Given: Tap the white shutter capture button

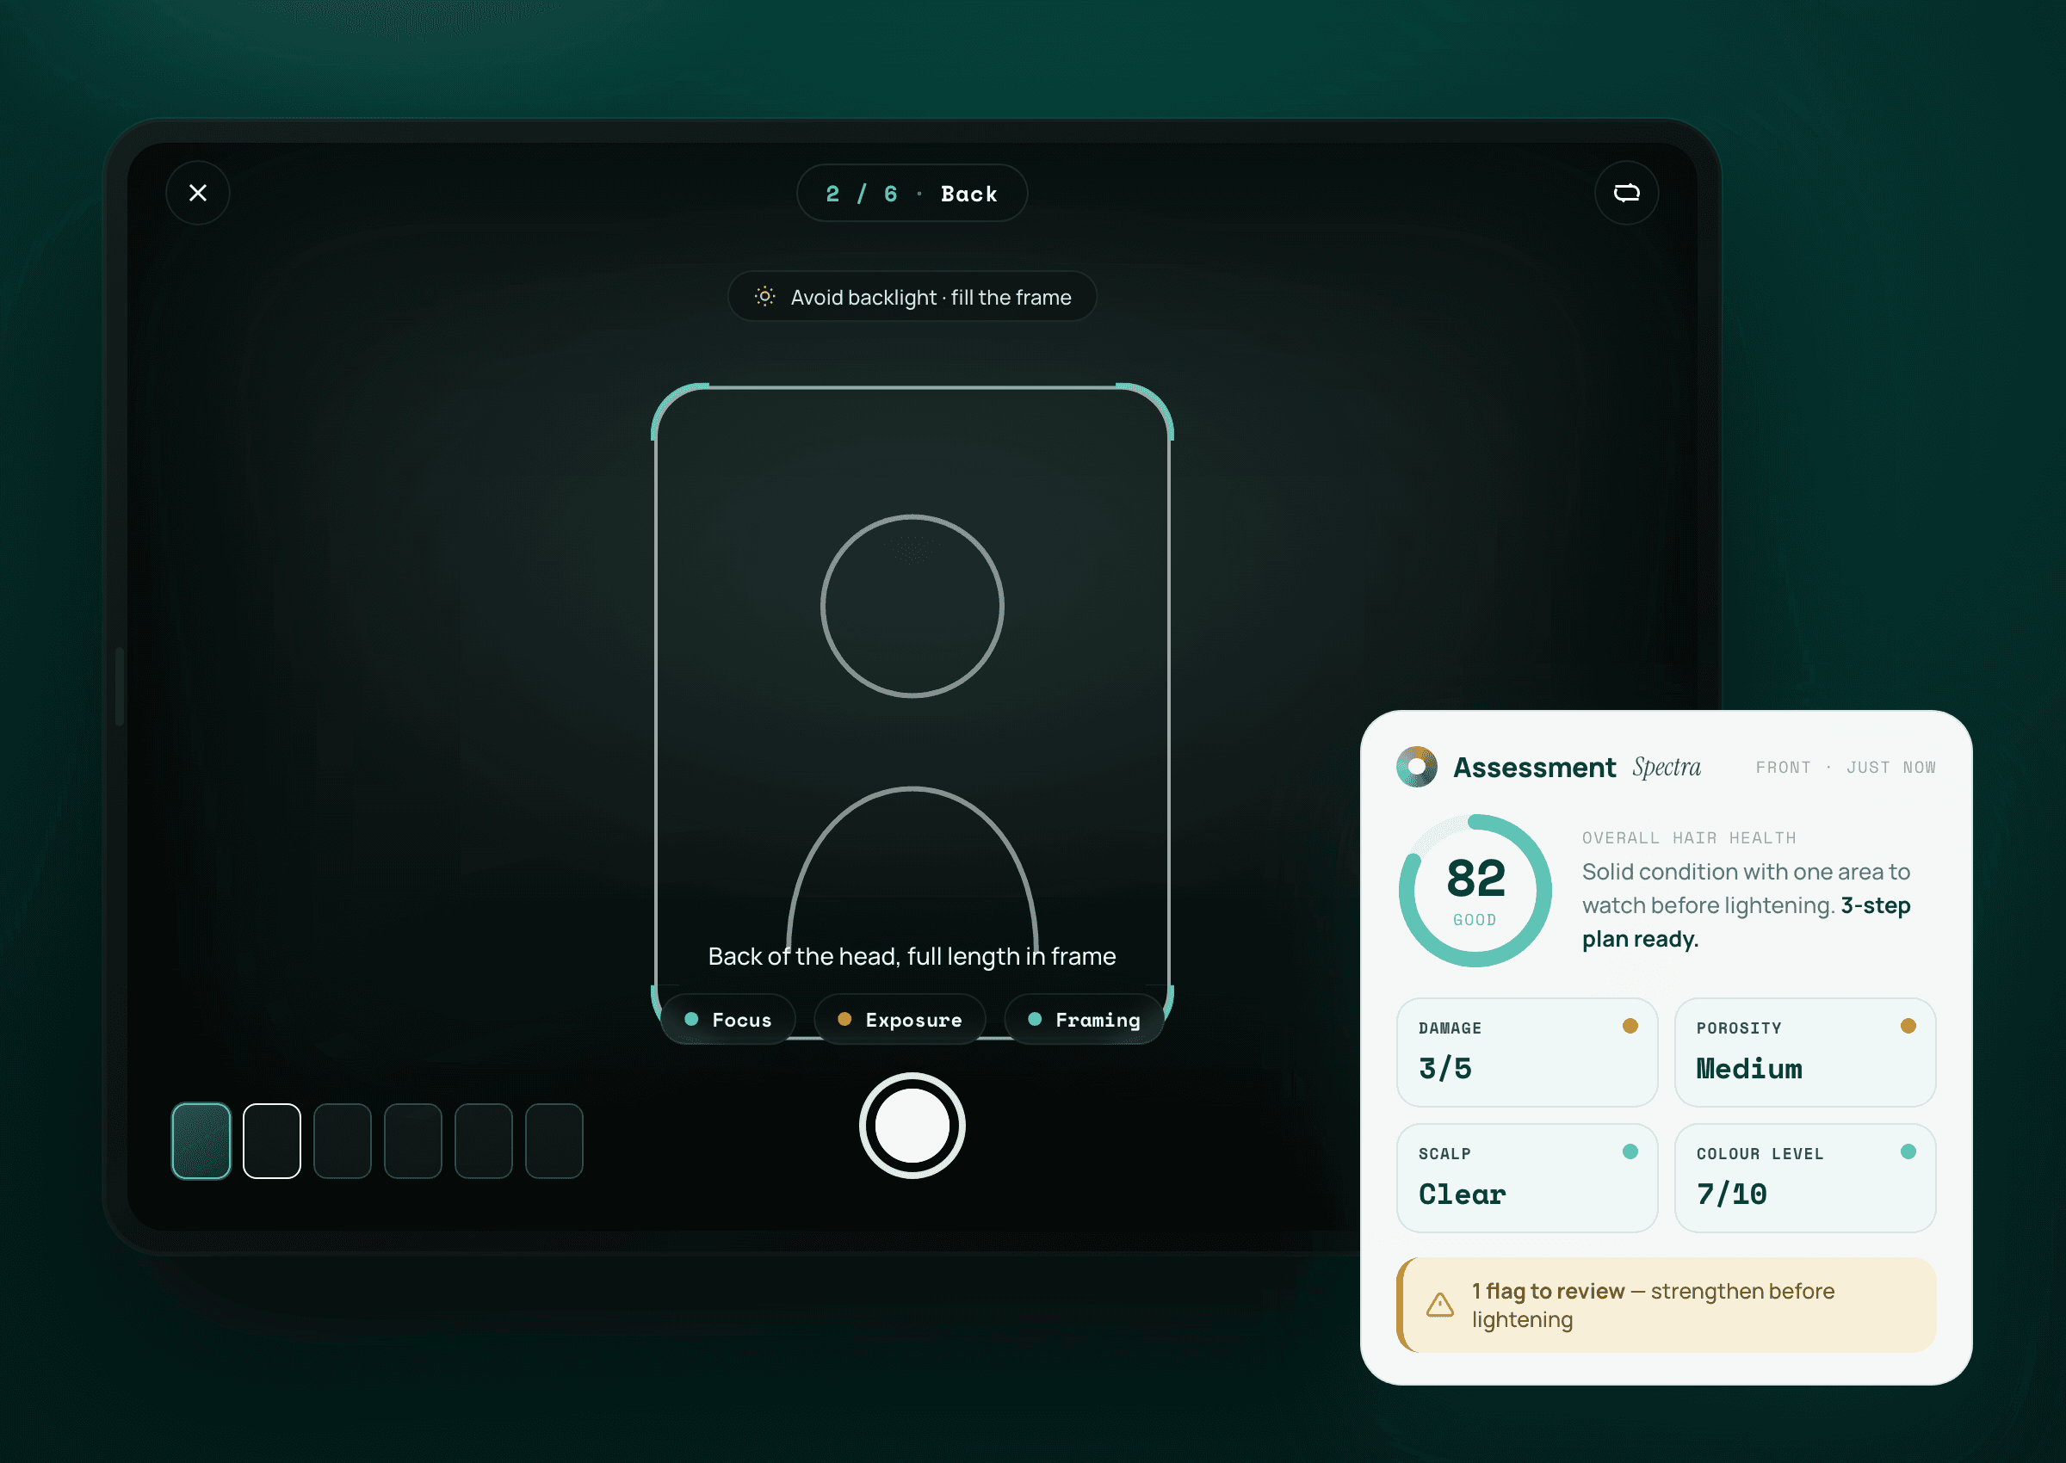Looking at the screenshot, I should [912, 1125].
